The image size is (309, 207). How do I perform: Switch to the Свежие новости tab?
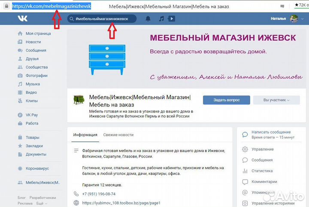tap(118, 135)
